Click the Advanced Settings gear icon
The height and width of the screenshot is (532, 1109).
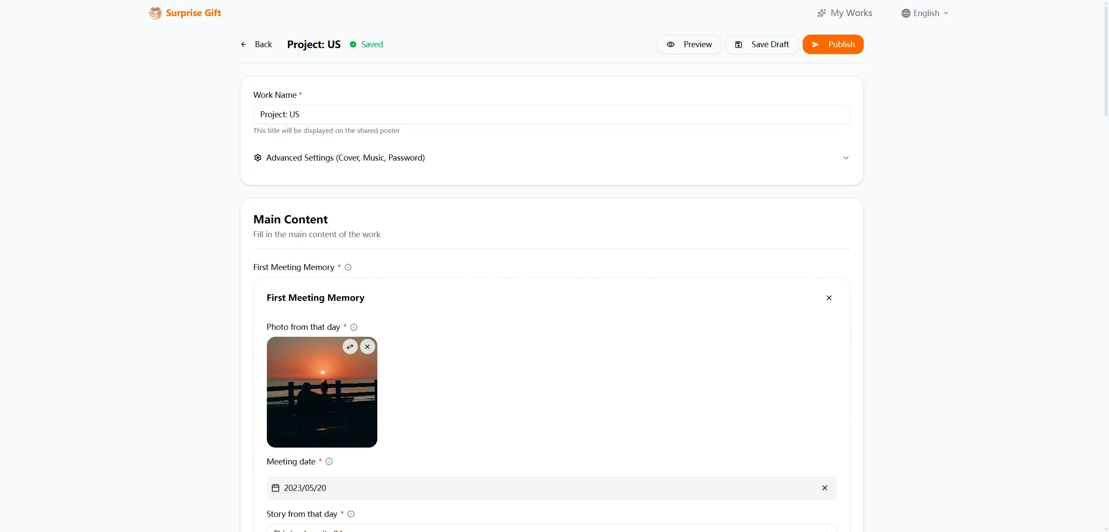[x=258, y=158]
